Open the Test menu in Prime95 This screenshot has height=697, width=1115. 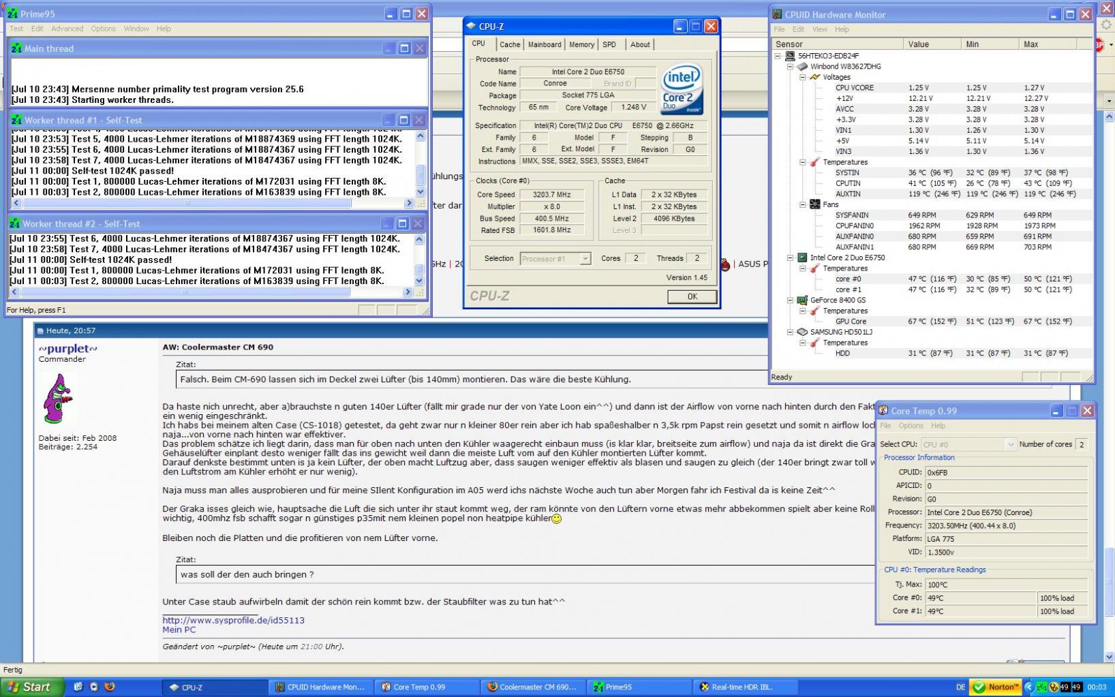pos(16,29)
